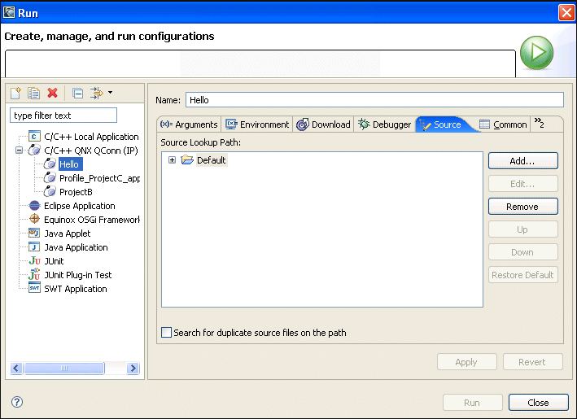
Task: Click the Help question mark icon
Action: 17,402
